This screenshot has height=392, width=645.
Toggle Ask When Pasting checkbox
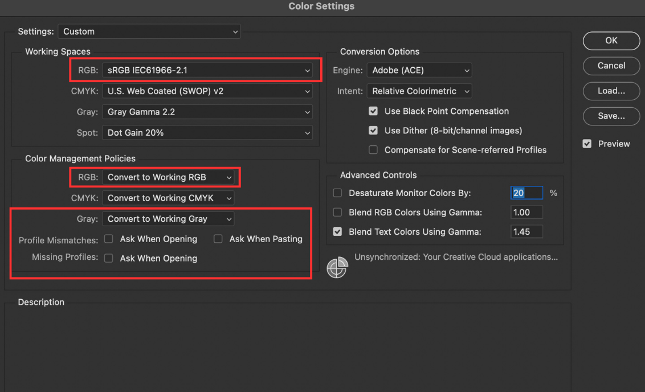click(218, 239)
